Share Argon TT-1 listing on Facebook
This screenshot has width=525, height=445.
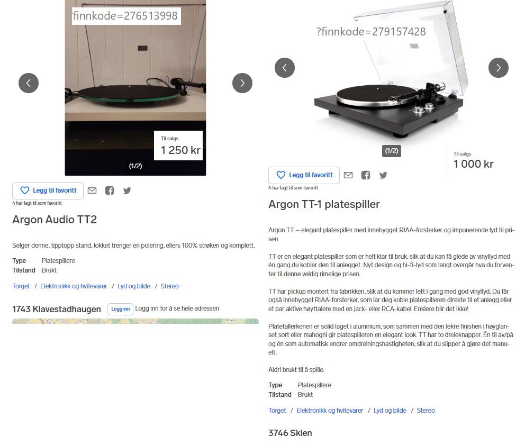[366, 175]
